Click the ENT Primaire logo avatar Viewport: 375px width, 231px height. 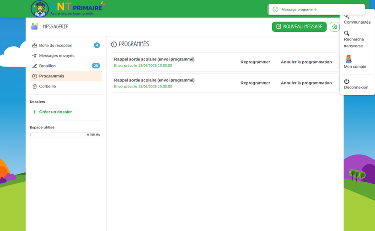(x=40, y=9)
